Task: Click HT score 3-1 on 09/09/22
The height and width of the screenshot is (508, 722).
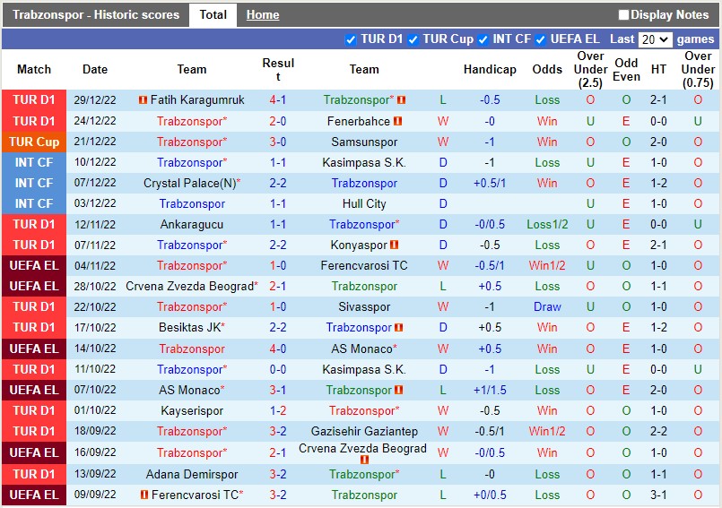Action: pyautogui.click(x=658, y=495)
